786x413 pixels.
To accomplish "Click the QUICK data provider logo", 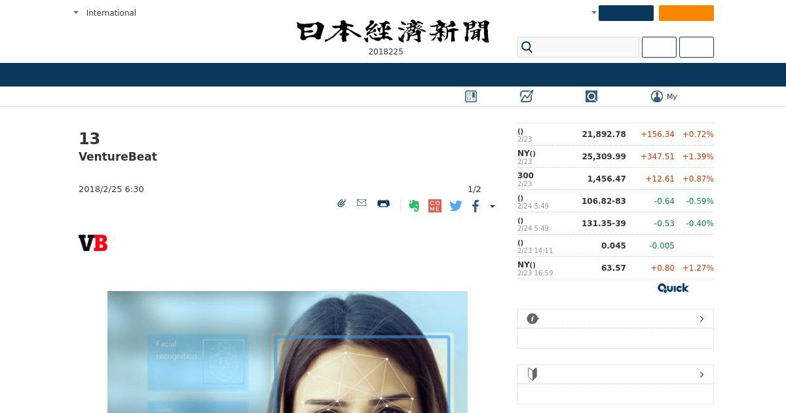I will [x=673, y=288].
